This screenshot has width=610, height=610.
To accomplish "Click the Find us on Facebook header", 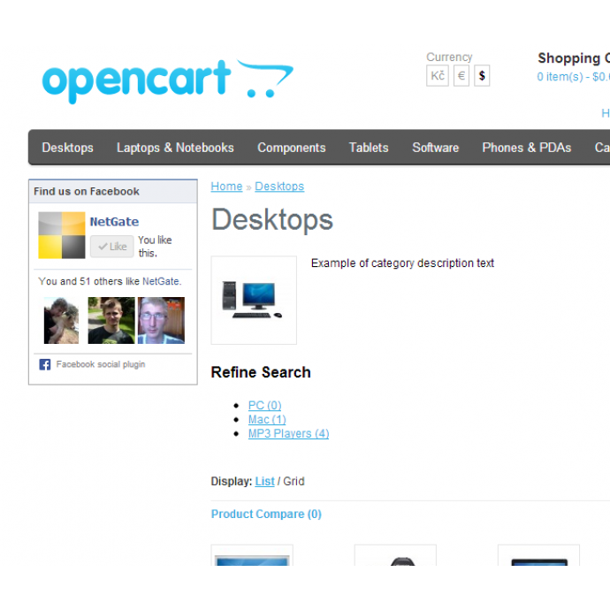I will pos(87,192).
